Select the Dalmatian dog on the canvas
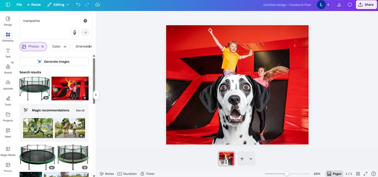The image size is (378, 177). point(235,110)
